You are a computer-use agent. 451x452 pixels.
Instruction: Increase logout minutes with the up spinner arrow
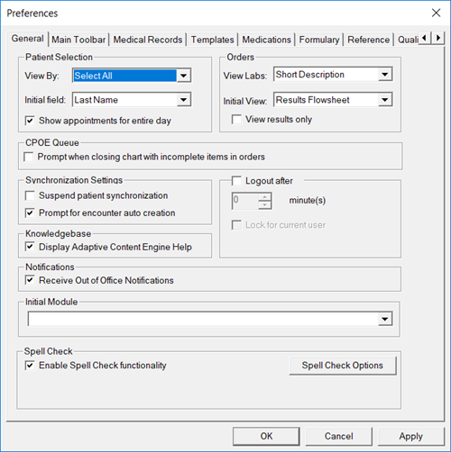click(x=264, y=197)
